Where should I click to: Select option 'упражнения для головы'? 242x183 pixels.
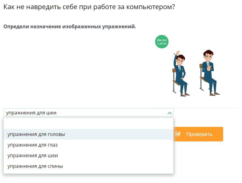(x=88, y=134)
